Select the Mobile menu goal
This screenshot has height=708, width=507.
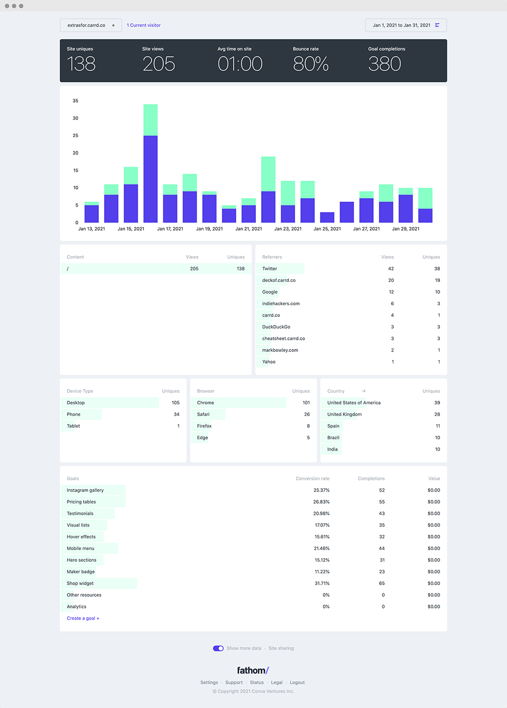(253, 549)
